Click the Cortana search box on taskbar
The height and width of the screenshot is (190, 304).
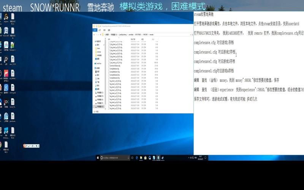(x=115, y=158)
